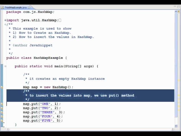Open warning marker beside put "ONE" line
This screenshot has width=181, height=136.
[x=2, y=104]
